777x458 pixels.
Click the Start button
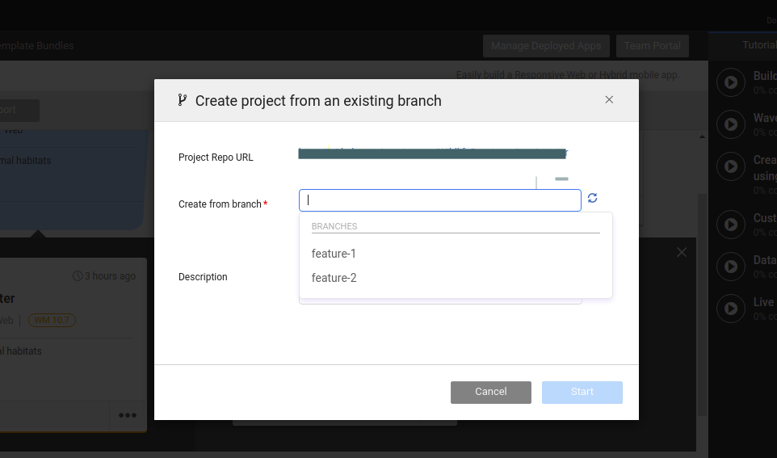pyautogui.click(x=582, y=392)
